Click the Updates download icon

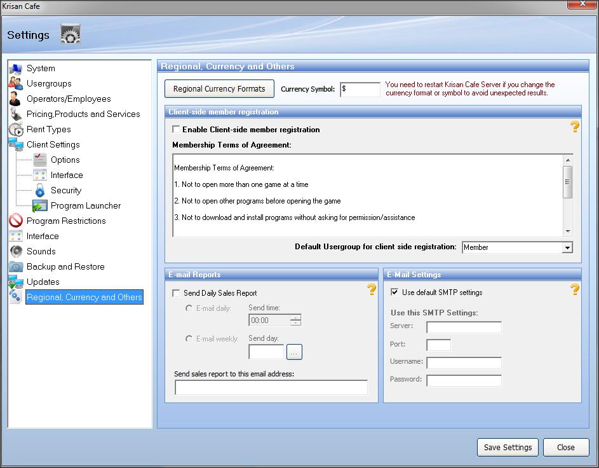click(x=16, y=282)
